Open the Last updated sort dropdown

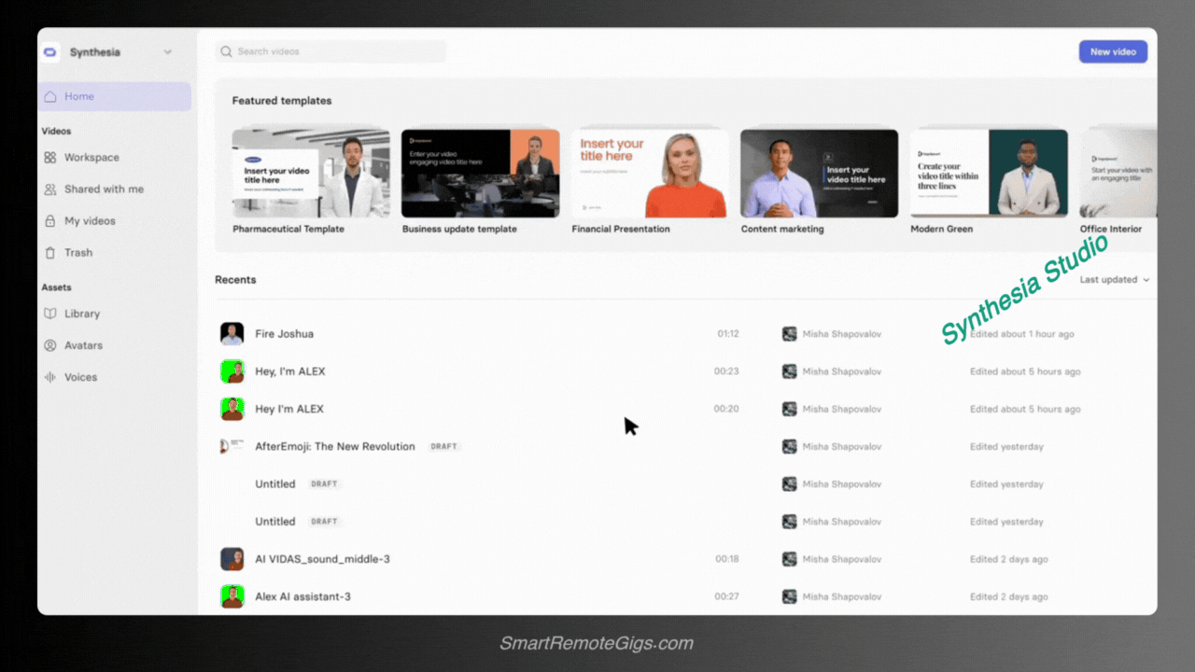1115,280
